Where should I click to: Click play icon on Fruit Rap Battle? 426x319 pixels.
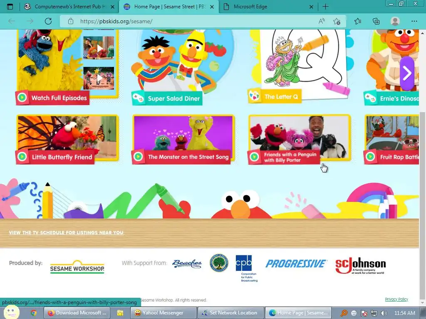point(370,157)
